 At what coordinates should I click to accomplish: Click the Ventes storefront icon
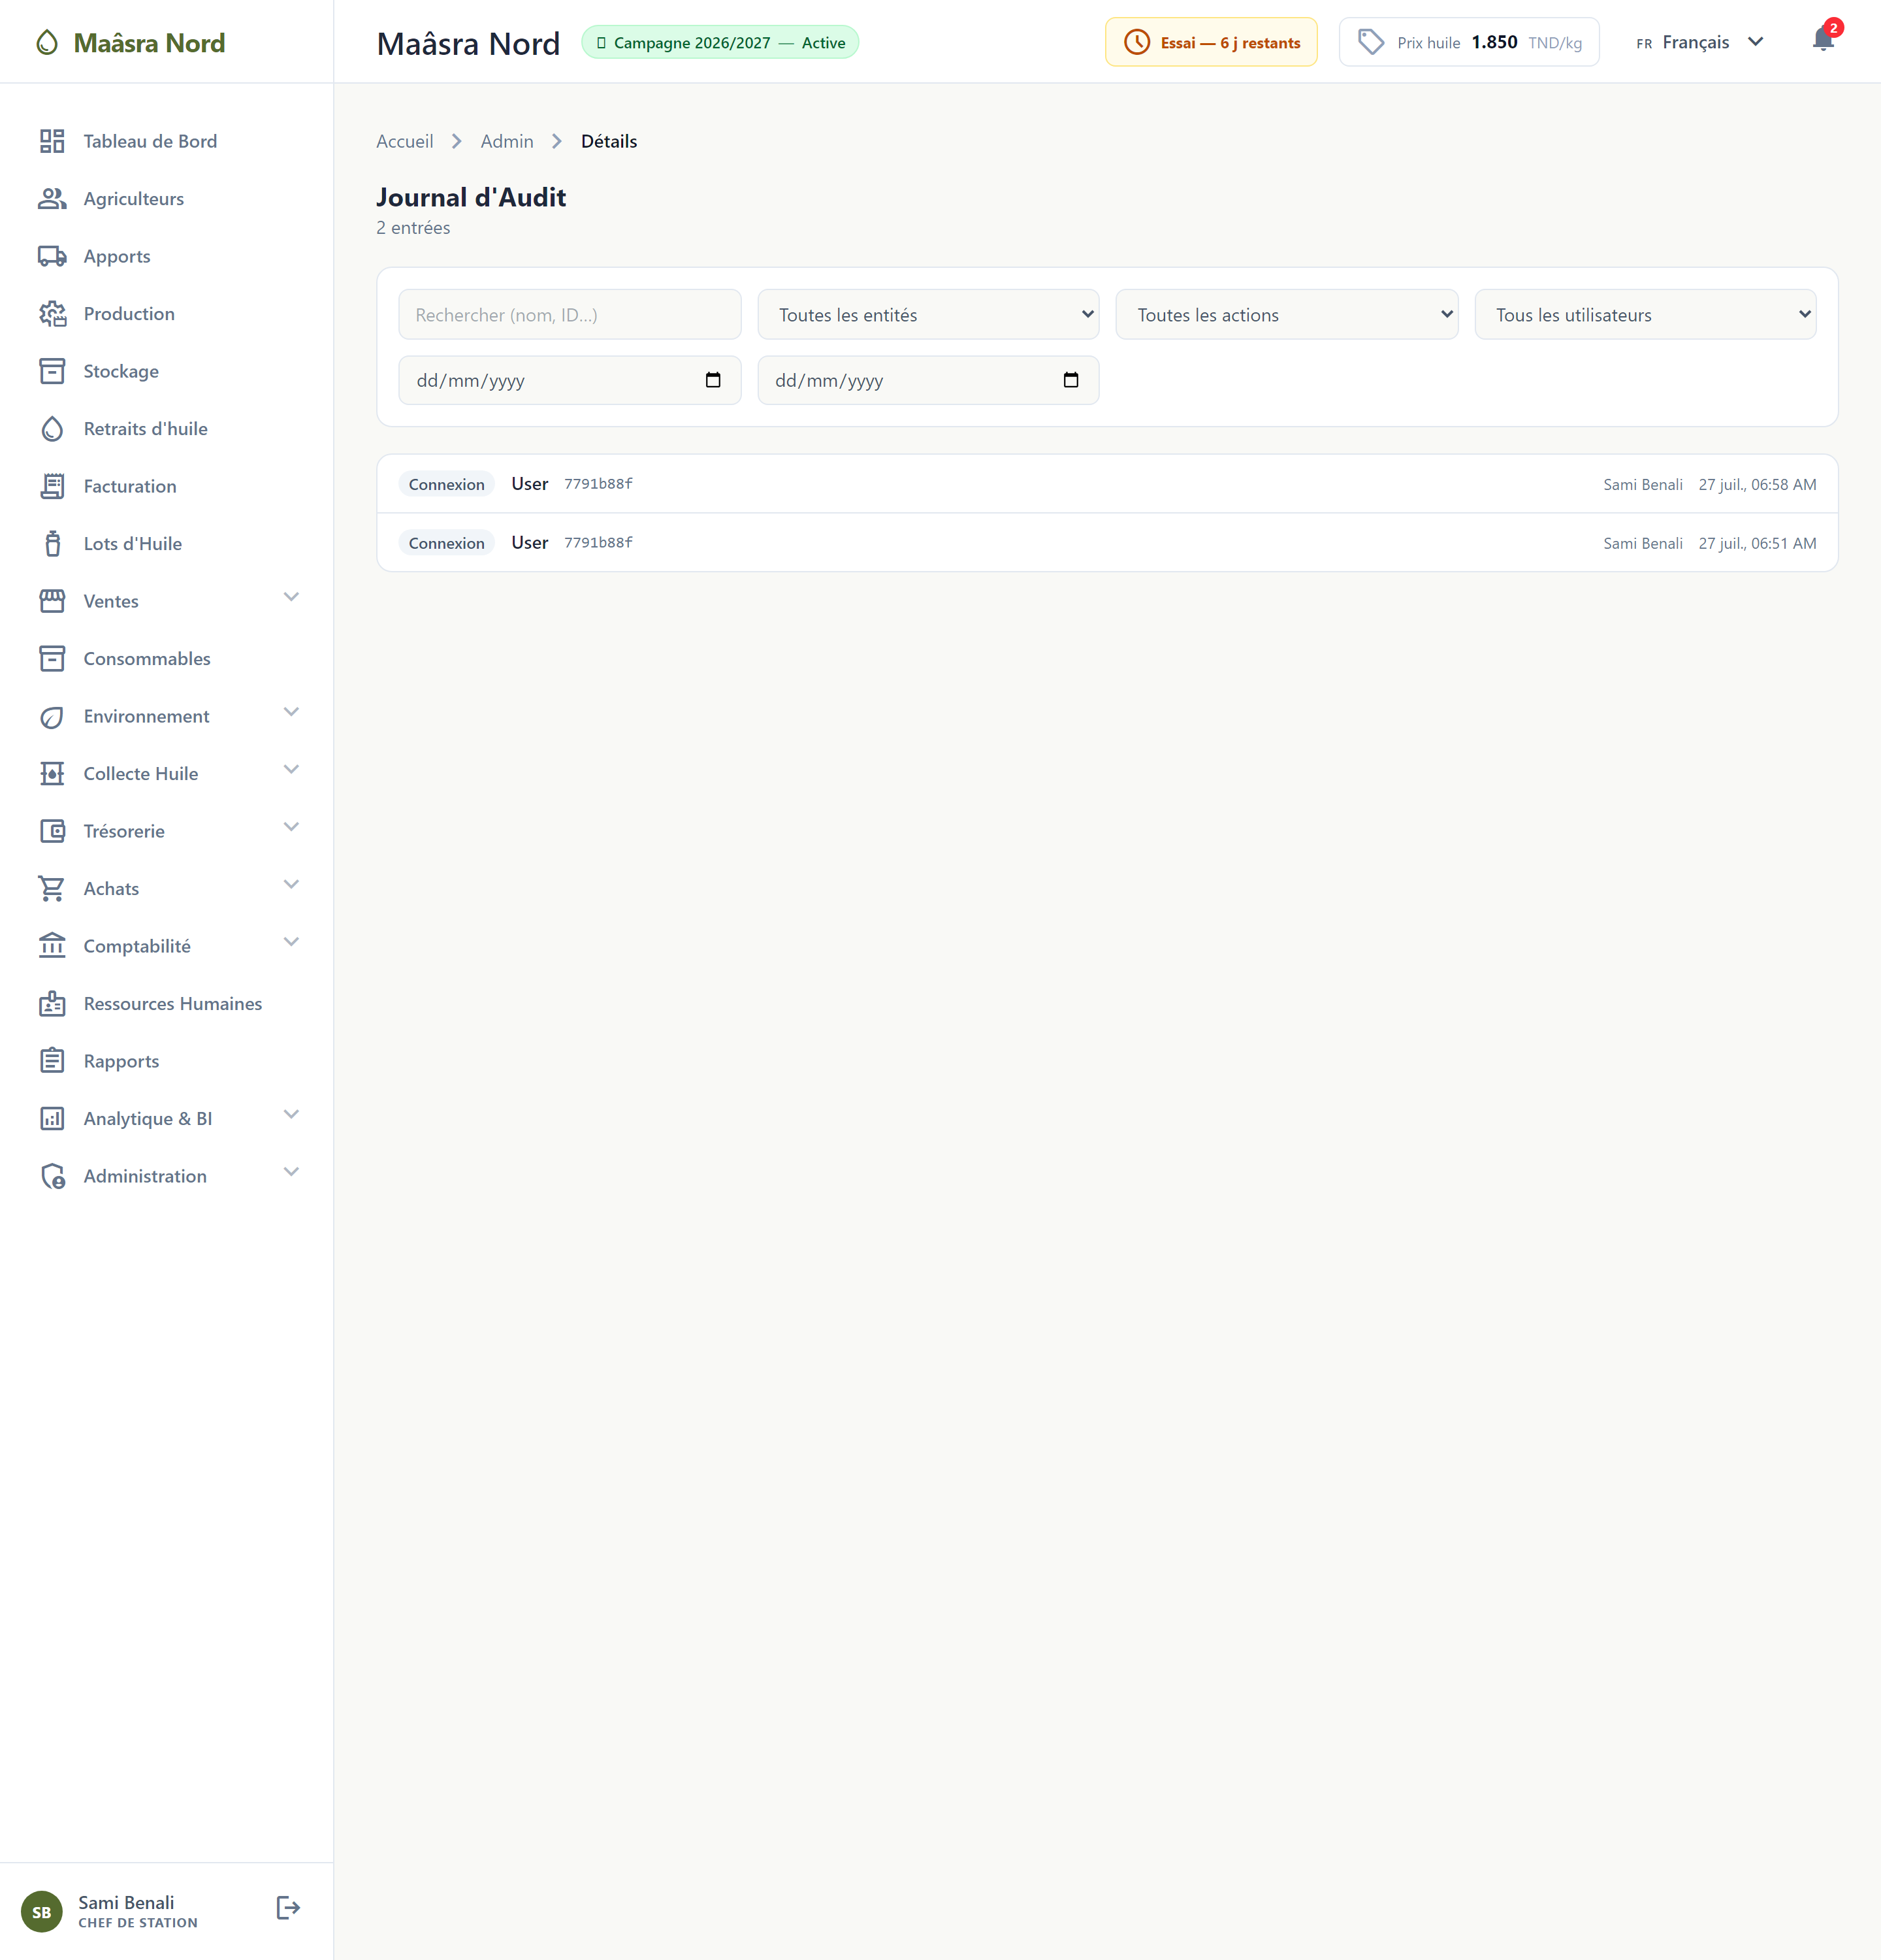point(52,601)
